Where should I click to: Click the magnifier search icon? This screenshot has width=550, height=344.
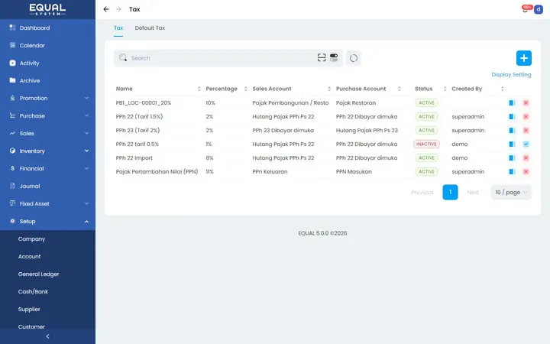point(123,57)
